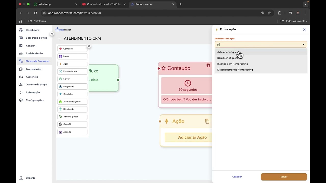Click the Salvar button in editor panel
The width and height of the screenshot is (326, 183).
pos(284,177)
